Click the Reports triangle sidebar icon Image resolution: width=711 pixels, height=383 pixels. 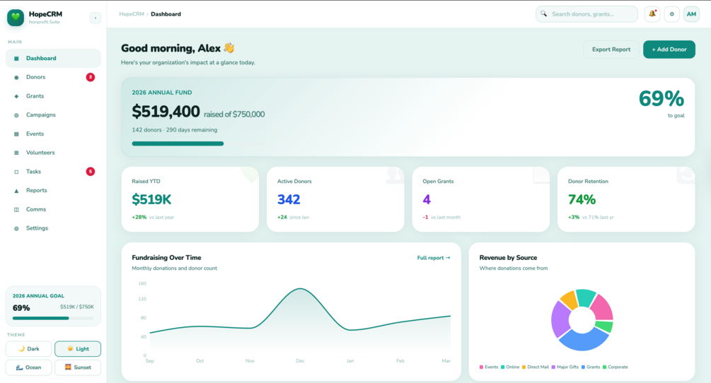point(16,191)
